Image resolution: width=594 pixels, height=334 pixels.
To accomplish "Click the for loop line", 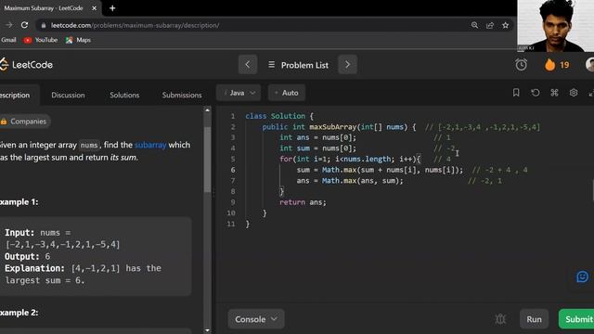I will click(350, 159).
